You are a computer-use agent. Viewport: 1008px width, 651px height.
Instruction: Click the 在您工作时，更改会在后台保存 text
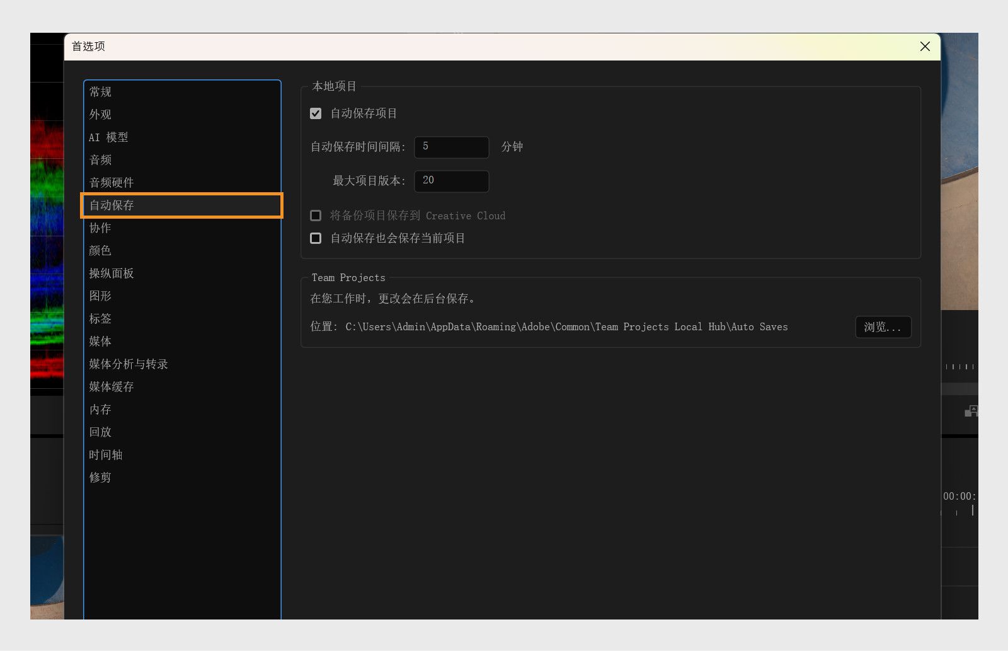pos(392,299)
